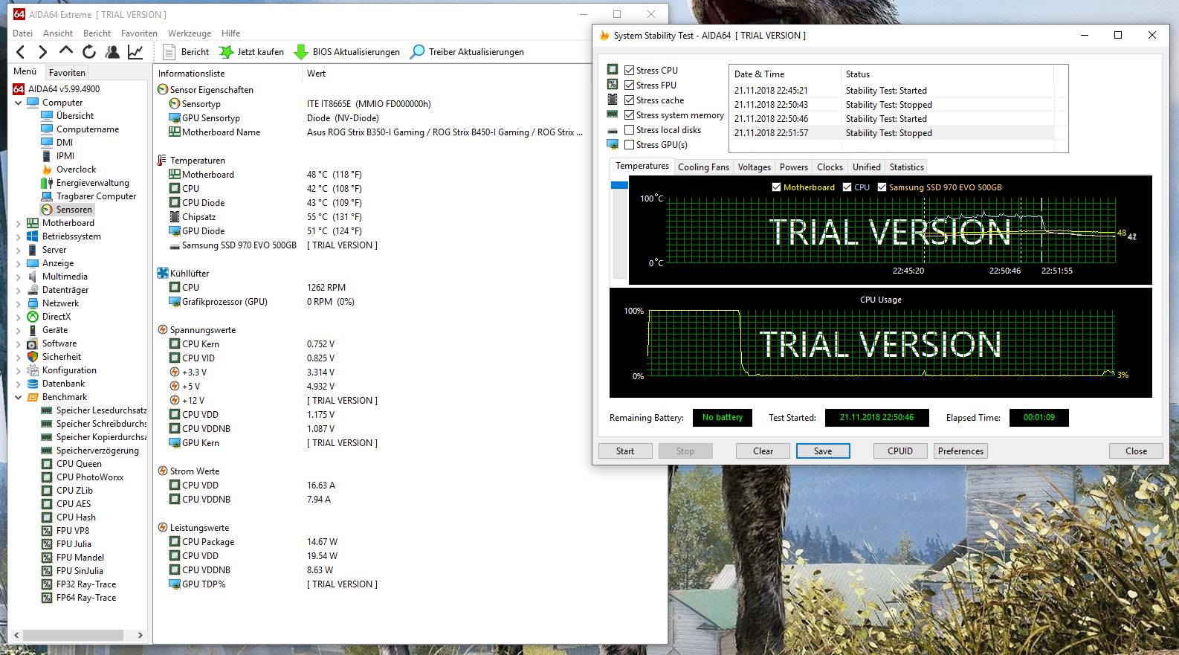Select the FPU Julia benchmark
The image size is (1179, 655).
tap(74, 544)
